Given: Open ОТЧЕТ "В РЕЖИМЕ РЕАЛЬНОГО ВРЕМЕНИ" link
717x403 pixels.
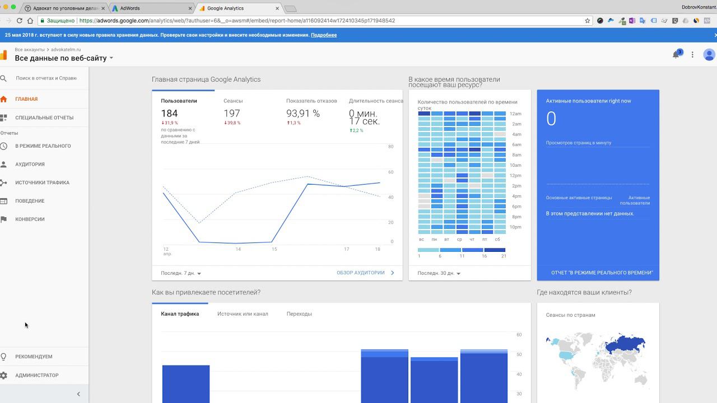Looking at the screenshot, I should pyautogui.click(x=602, y=273).
